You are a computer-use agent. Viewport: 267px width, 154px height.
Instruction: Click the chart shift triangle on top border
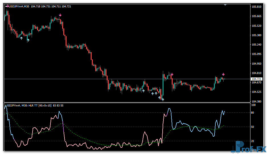point(225,5)
